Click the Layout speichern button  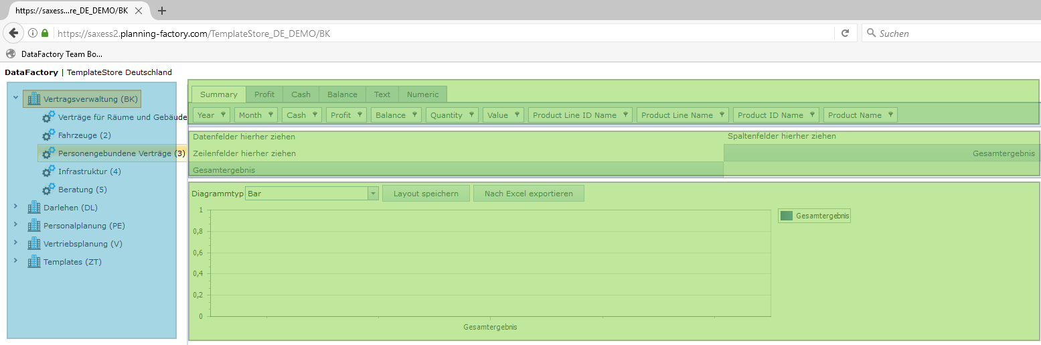[426, 194]
